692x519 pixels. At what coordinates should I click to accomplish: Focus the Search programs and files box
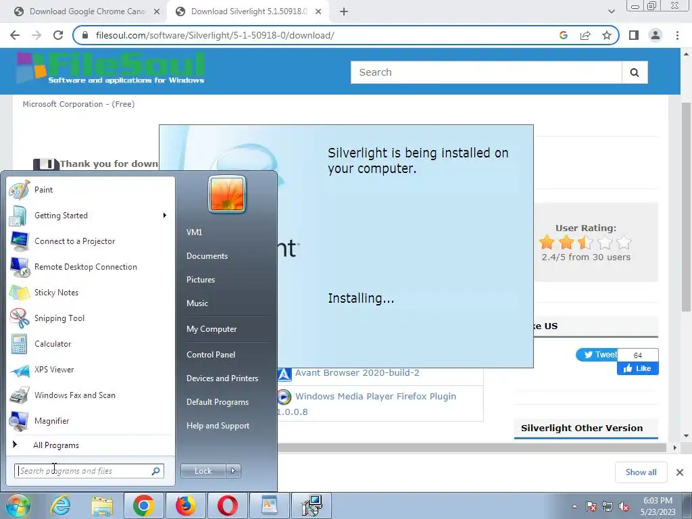point(89,471)
